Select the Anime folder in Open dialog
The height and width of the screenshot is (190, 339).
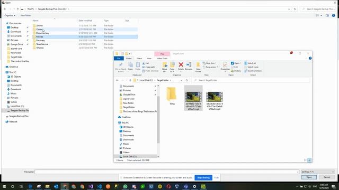85,26
